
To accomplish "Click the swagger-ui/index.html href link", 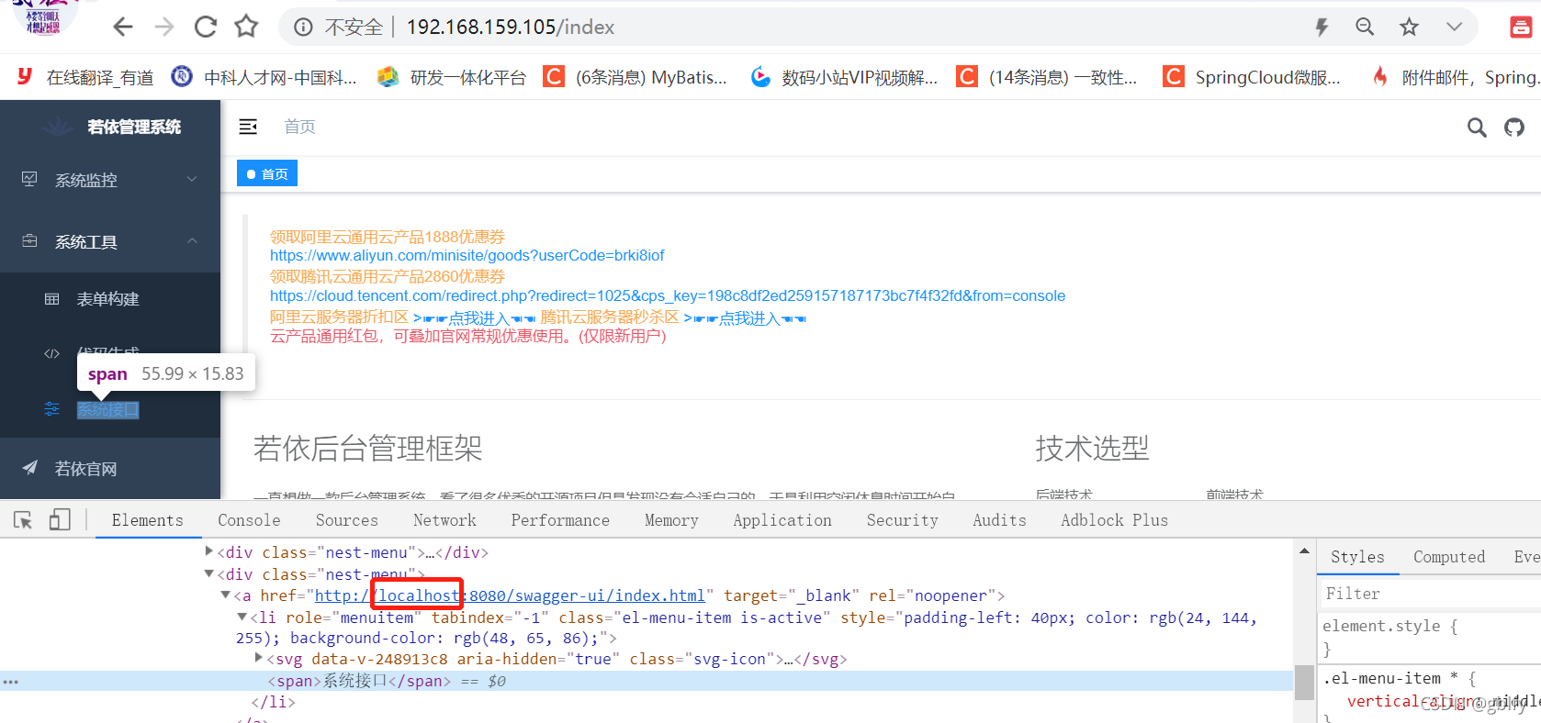I will 510,596.
